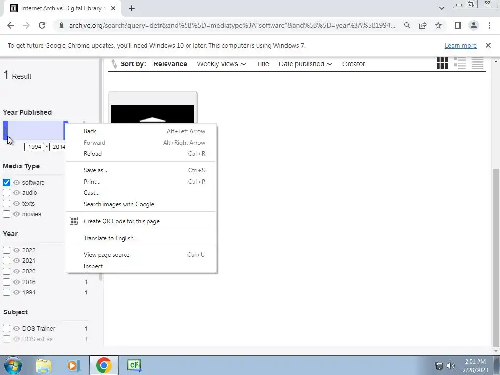
Task: Check the movies media type checkbox
Action: (x=6, y=214)
